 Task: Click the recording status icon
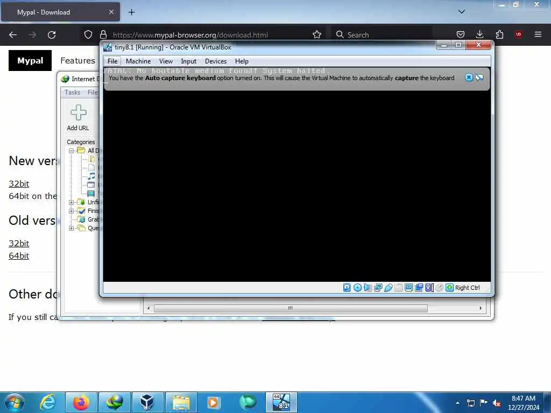419,288
